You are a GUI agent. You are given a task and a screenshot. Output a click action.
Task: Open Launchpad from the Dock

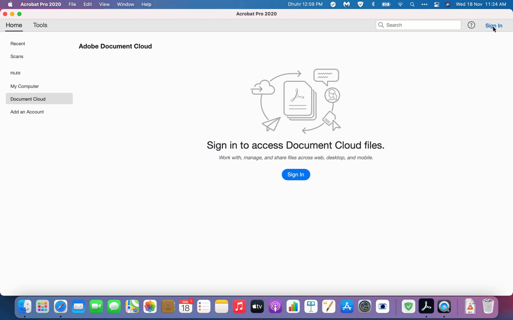[x=43, y=307]
